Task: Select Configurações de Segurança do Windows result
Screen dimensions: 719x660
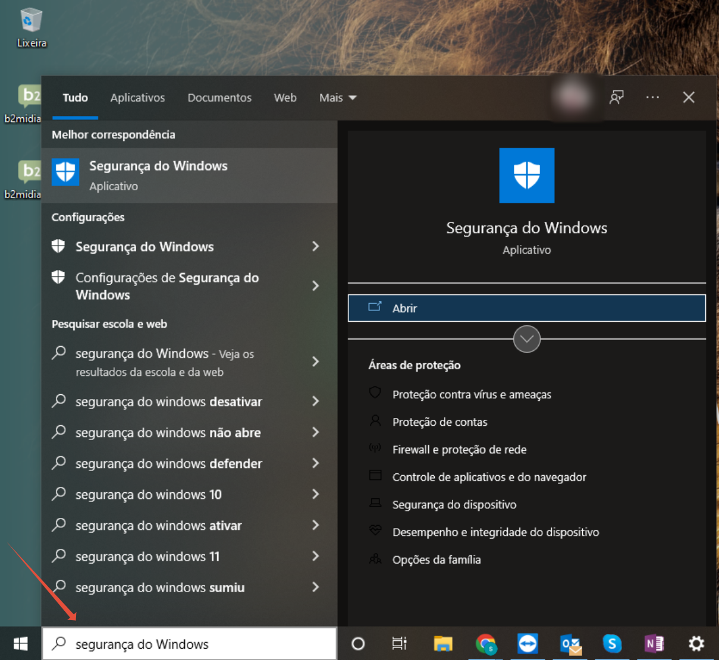Action: pyautogui.click(x=189, y=286)
